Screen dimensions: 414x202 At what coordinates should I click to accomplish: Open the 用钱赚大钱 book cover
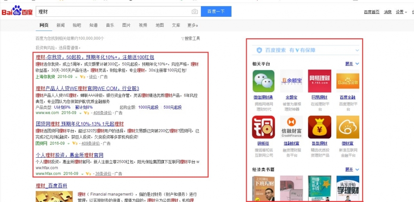click(x=320, y=189)
